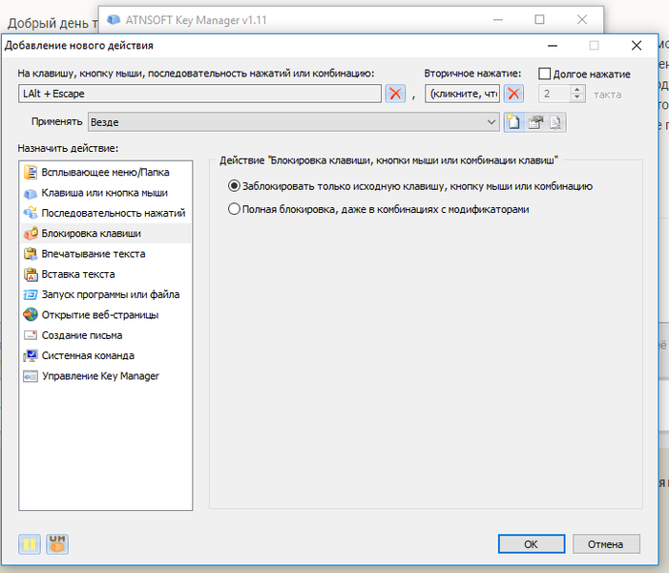Click the padlock icon of Блокировка клавиши
This screenshot has height=573, width=669.
31,233
